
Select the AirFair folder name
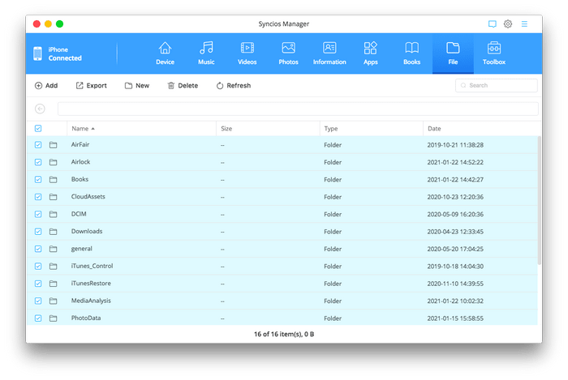80,144
